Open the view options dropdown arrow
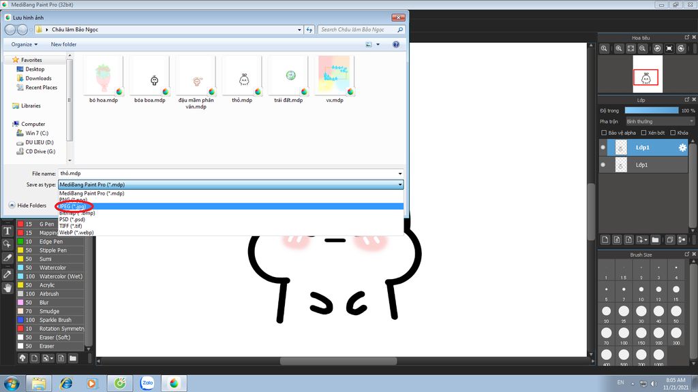 [x=378, y=44]
